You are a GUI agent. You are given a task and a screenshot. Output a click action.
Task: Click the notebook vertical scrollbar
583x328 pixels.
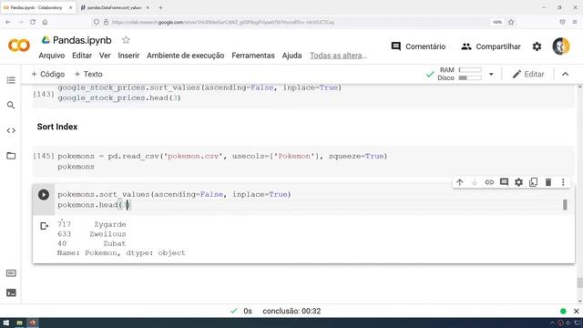[x=579, y=282]
